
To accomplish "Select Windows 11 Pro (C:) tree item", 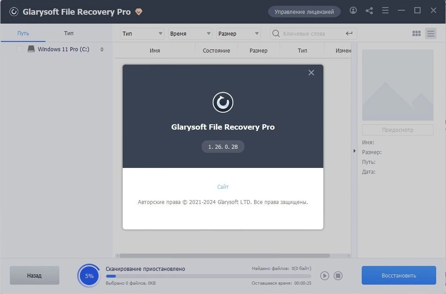I will click(63, 49).
